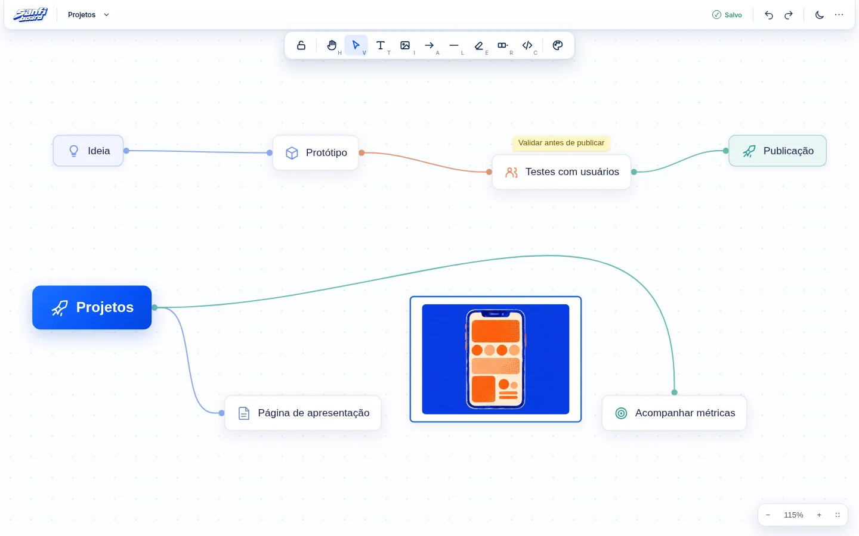Toggle the canvas lock icon
Viewport: 859px width, 536px height.
coord(301,45)
